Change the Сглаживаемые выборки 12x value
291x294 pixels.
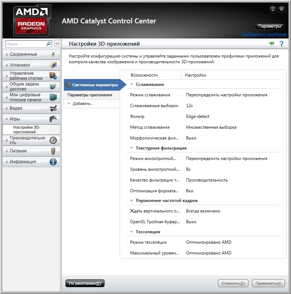click(x=189, y=106)
